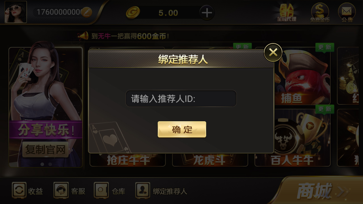Confirm with the 确定 button
The width and height of the screenshot is (363, 204).
point(182,129)
